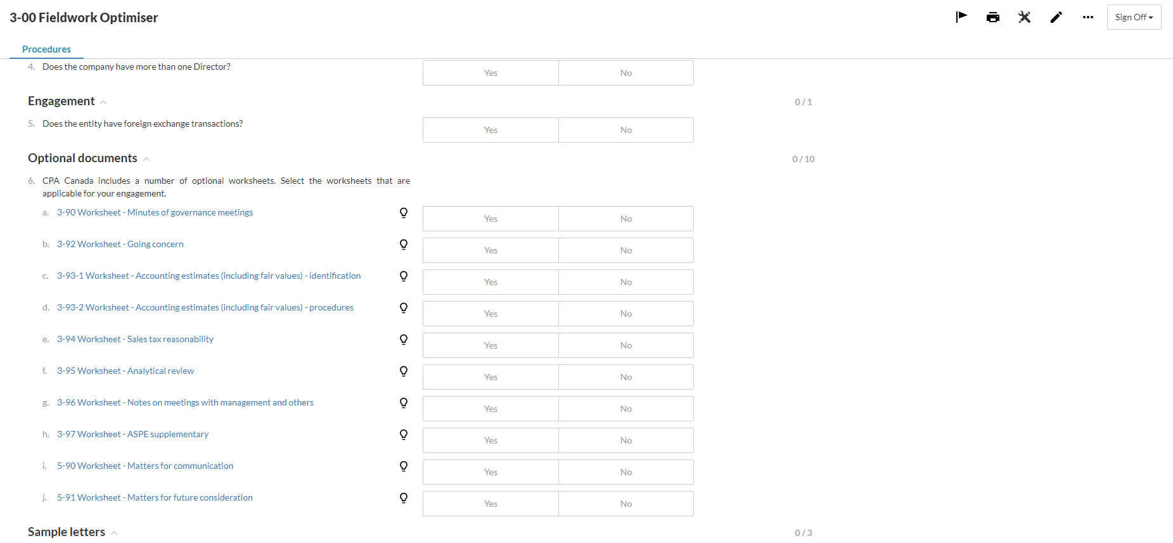Collapse the Sample letters section
The height and width of the screenshot is (543, 1173).
click(114, 533)
